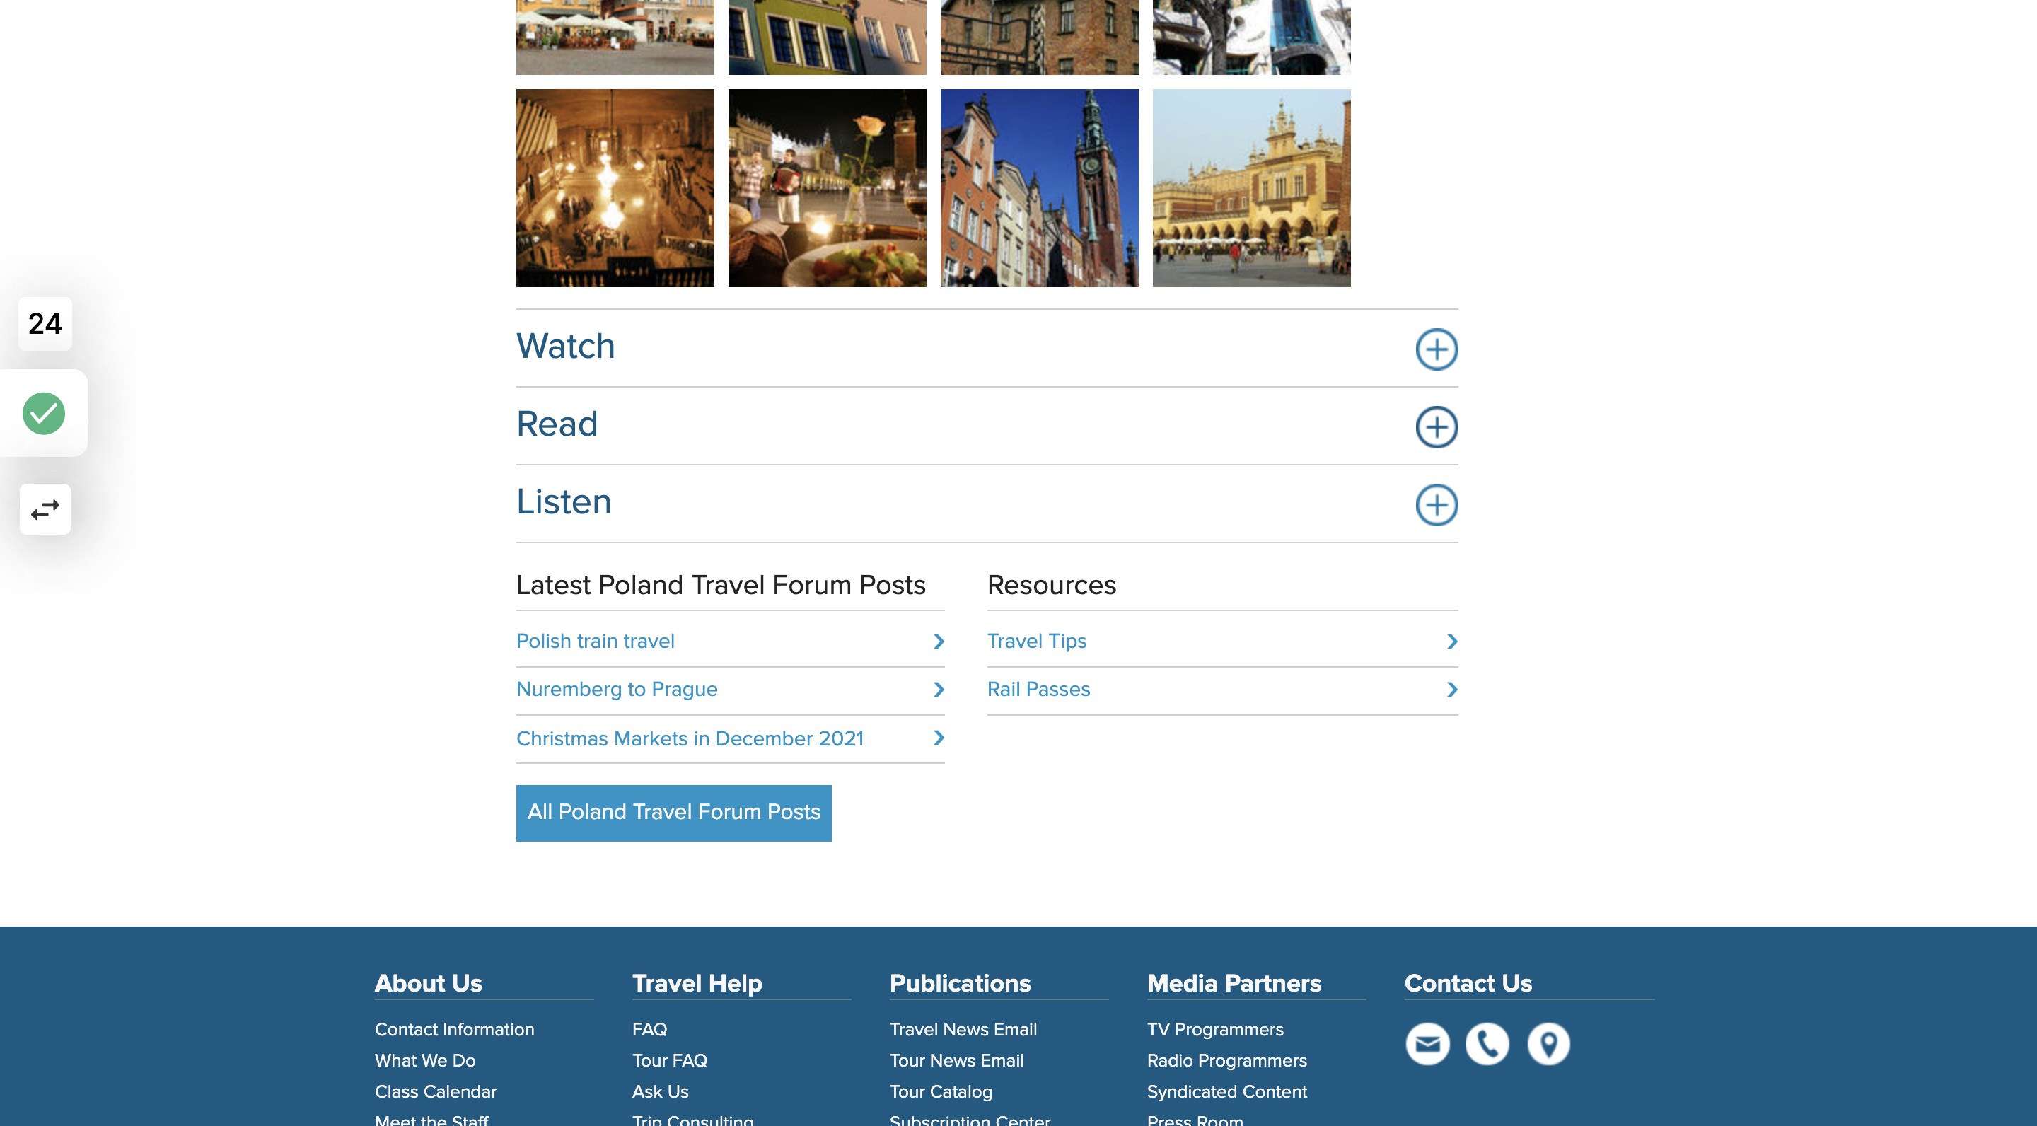Expand the Listen section plus icon

click(1436, 504)
